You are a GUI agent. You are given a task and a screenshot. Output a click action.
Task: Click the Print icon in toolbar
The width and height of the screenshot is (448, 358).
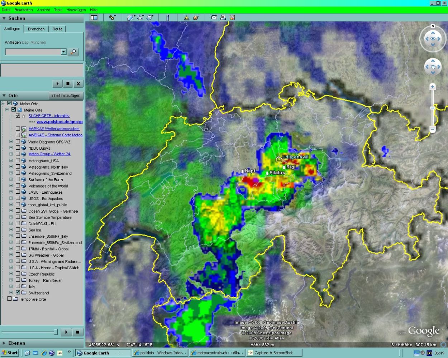tap(223, 18)
